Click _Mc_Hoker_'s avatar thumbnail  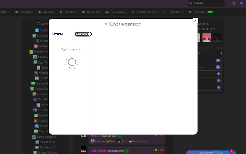pos(83,149)
